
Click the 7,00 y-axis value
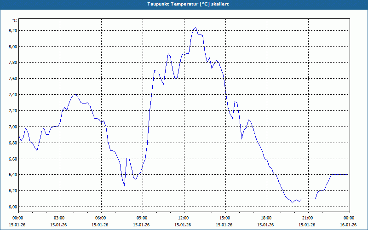coord(13,127)
